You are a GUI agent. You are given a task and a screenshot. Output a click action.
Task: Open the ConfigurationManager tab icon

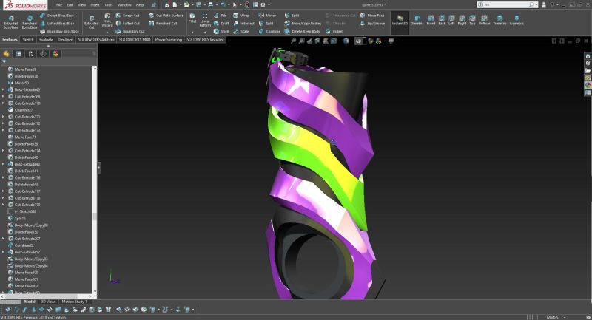[x=30, y=54]
